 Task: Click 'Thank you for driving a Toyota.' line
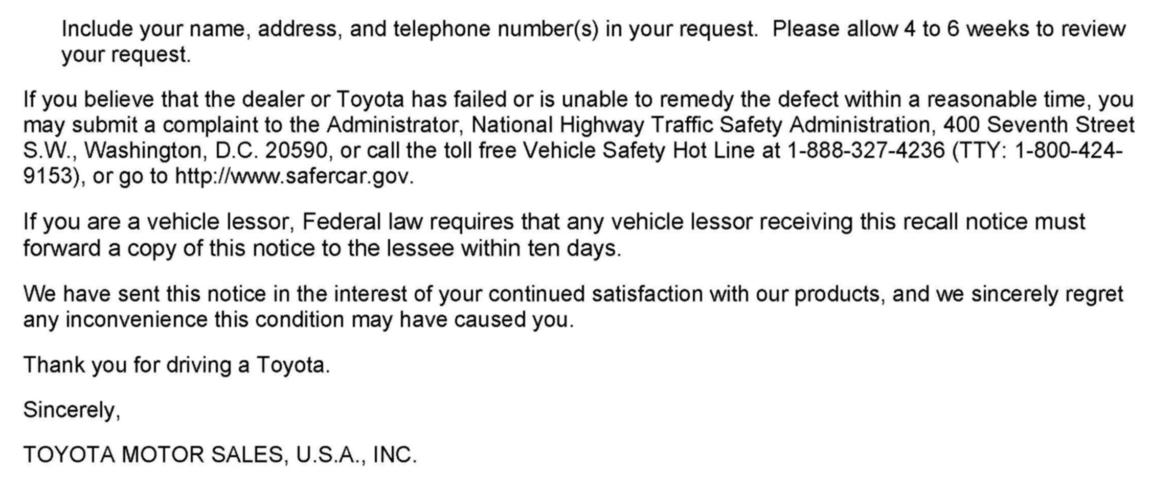[177, 365]
